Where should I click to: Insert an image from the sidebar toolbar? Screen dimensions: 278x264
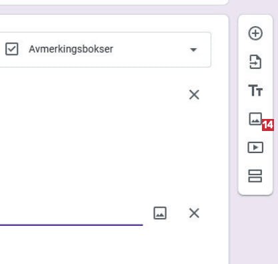[255, 119]
